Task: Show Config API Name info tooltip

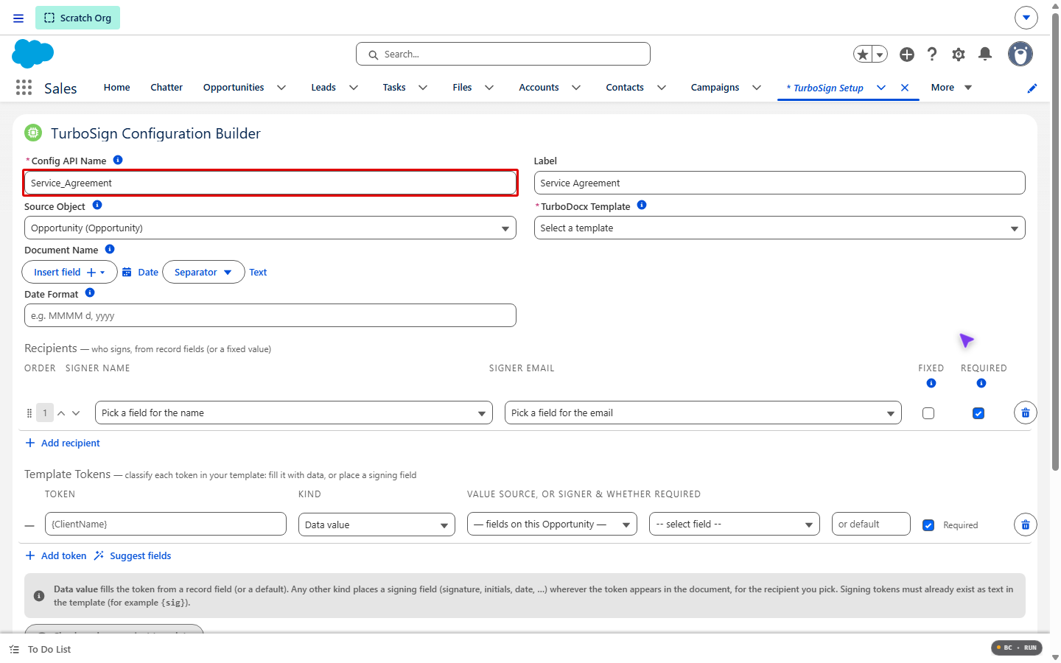Action: coord(118,160)
